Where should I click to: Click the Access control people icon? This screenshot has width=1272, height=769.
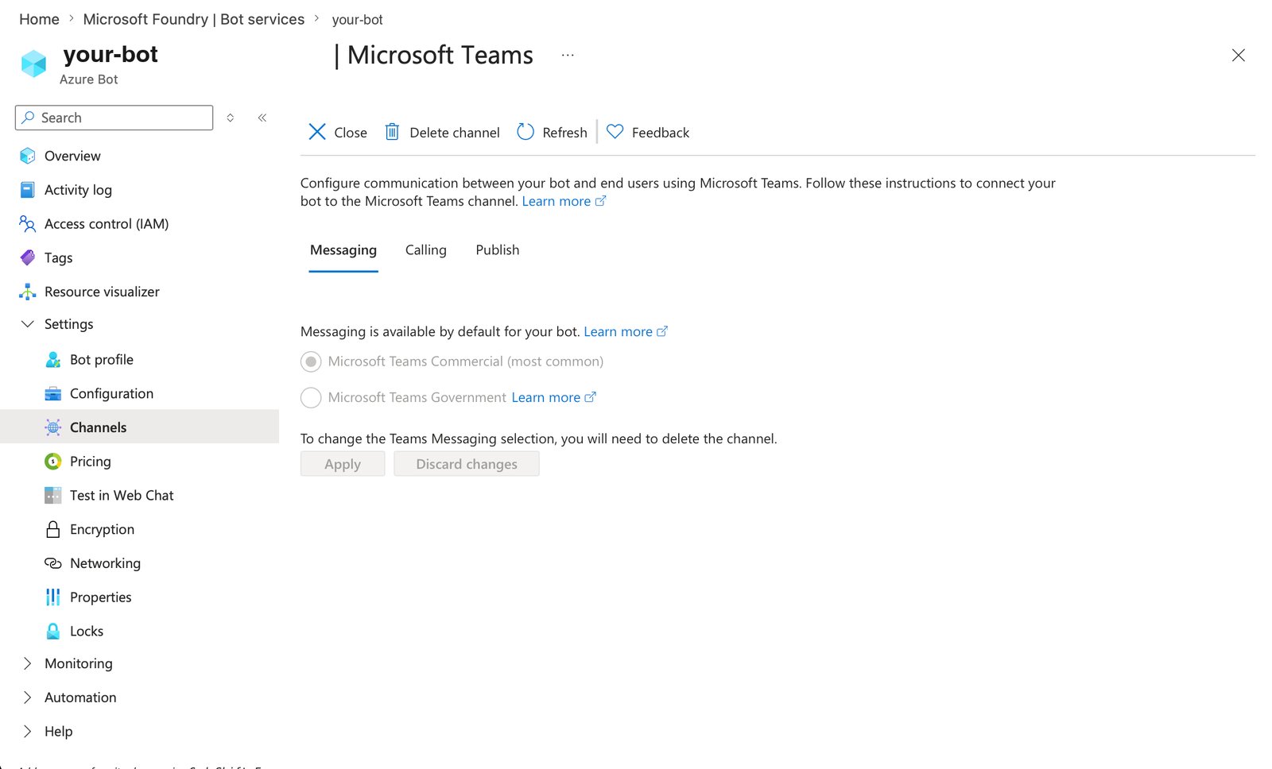(27, 224)
